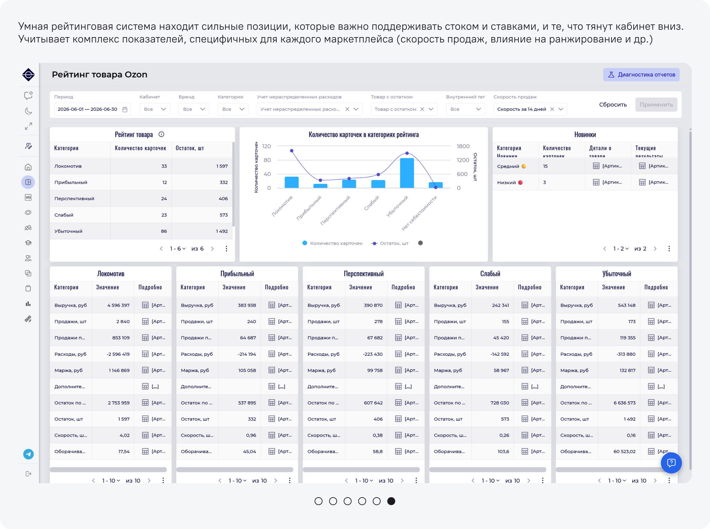Select the highlighted dashboard layout sidebar icon
Screen dimensions: 710x529
pyautogui.click(x=28, y=182)
